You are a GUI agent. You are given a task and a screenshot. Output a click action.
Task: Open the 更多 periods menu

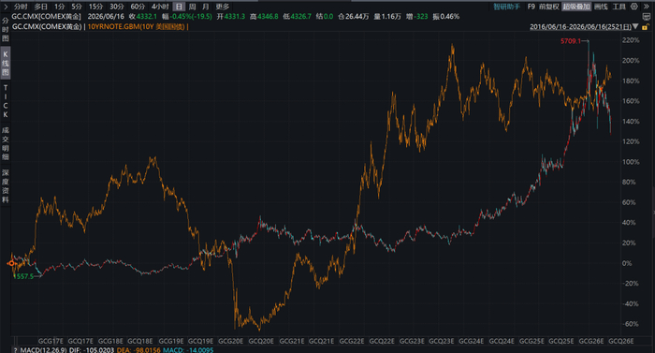223,7
